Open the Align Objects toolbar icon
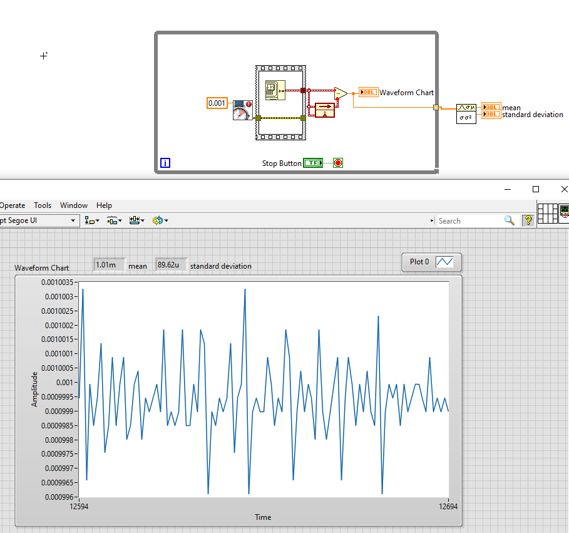This screenshot has width=569, height=533. (88, 220)
